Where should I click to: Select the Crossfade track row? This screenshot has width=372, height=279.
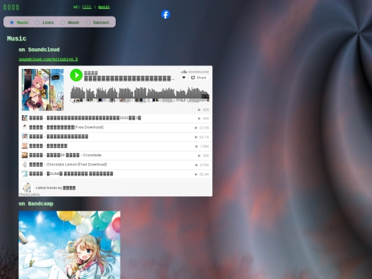point(115,156)
